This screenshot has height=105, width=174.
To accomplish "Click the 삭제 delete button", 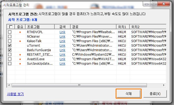I will pyautogui.click(x=128, y=94).
